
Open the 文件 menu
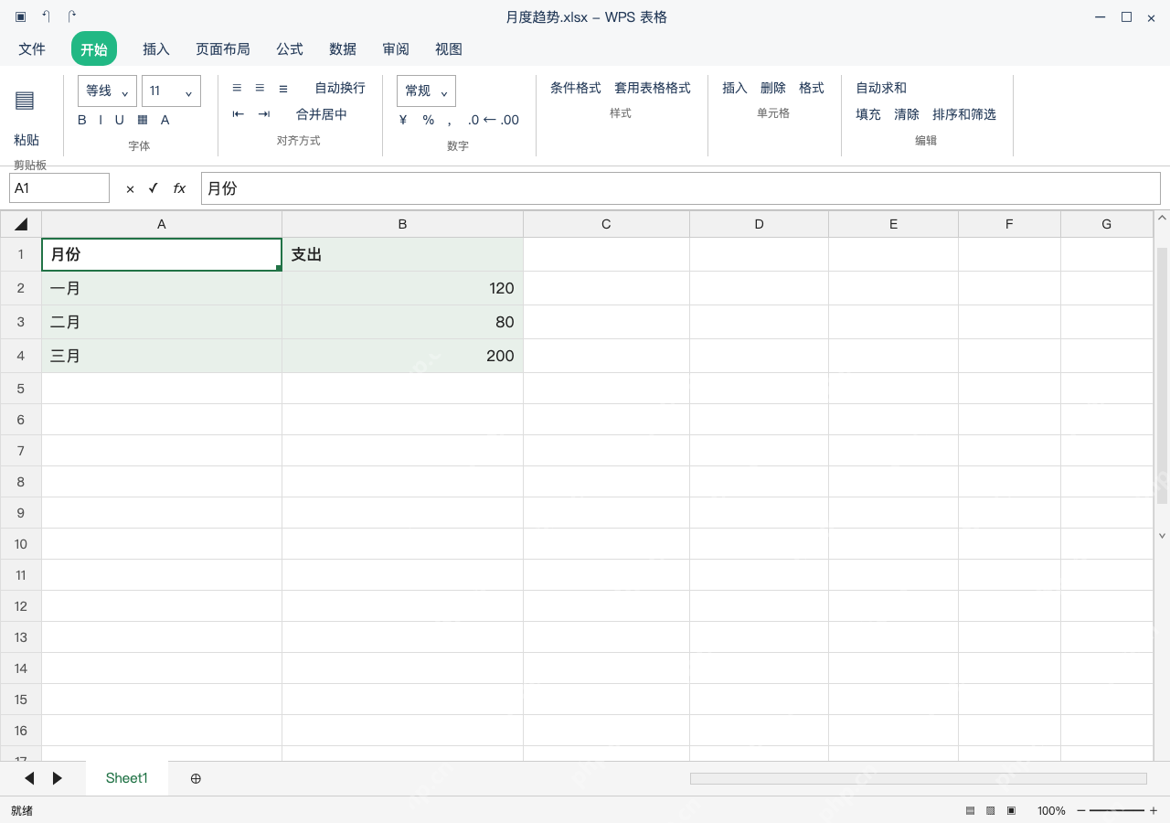(32, 49)
